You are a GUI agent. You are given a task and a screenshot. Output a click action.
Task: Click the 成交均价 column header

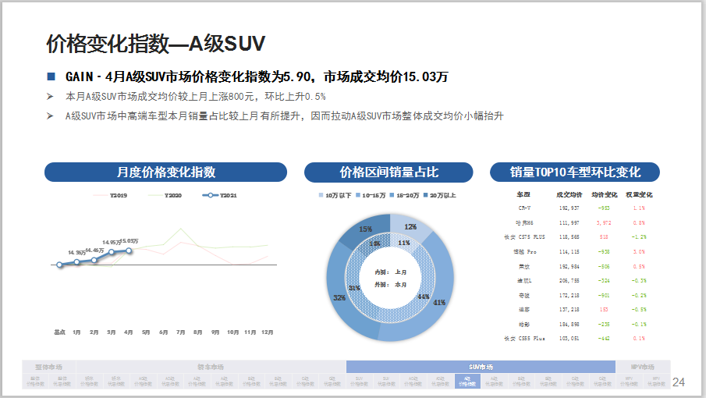pyautogui.click(x=569, y=194)
